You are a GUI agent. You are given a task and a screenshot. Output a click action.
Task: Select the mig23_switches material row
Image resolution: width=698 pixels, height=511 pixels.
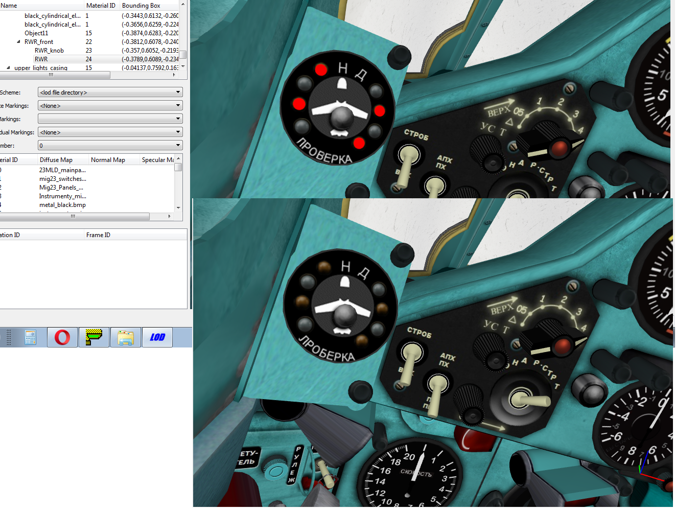(87, 179)
